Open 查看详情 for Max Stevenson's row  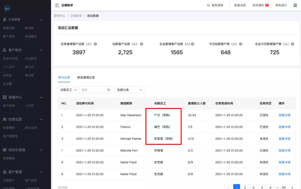(x=284, y=115)
